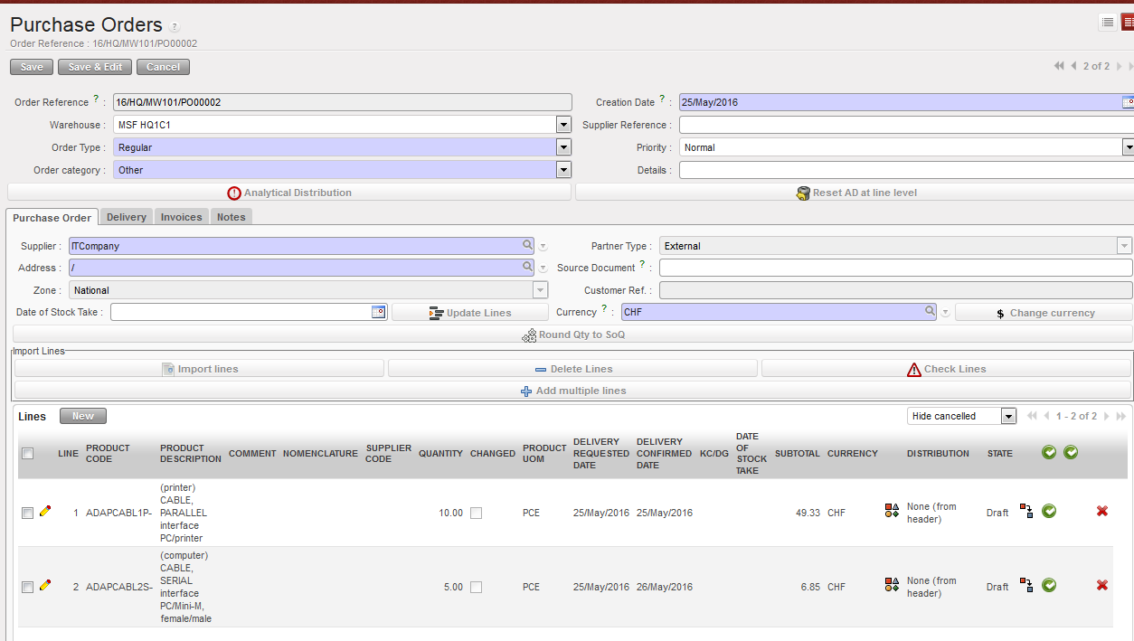Open Creation Date calendar picker
This screenshot has width=1134, height=641.
point(1128,102)
